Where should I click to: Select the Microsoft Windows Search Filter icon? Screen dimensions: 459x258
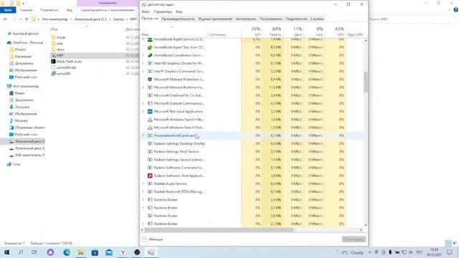(150, 120)
